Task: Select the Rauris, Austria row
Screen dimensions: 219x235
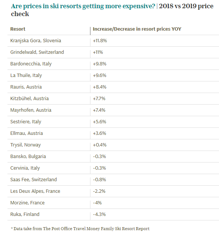Action: point(113,87)
